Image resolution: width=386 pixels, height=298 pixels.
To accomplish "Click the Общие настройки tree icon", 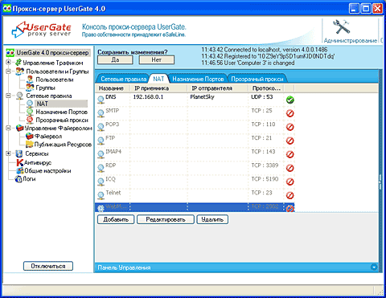I will (x=20, y=170).
